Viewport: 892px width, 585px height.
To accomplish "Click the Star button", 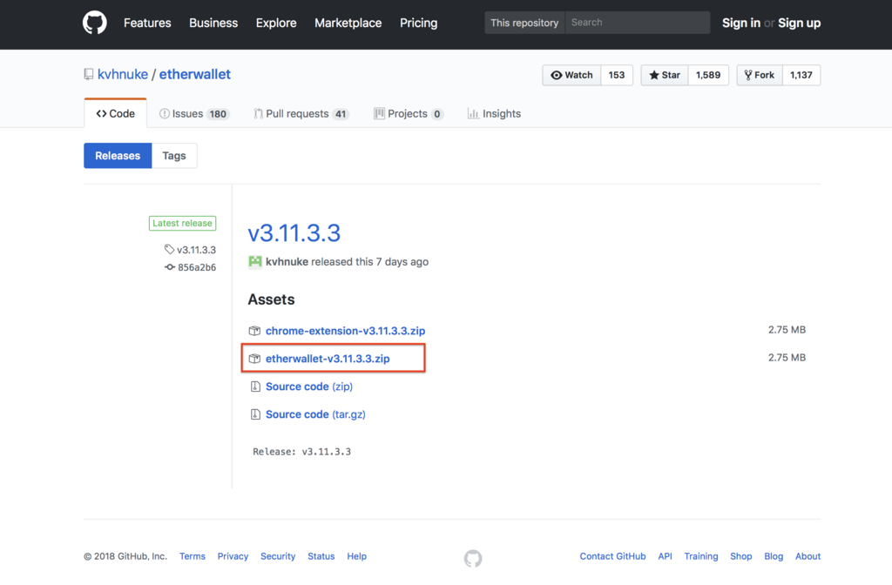I will (x=665, y=75).
